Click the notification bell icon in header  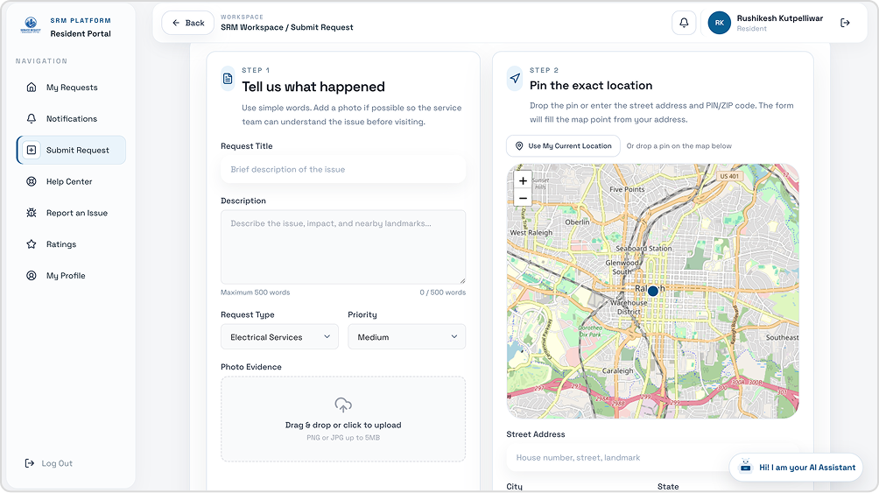tap(684, 23)
